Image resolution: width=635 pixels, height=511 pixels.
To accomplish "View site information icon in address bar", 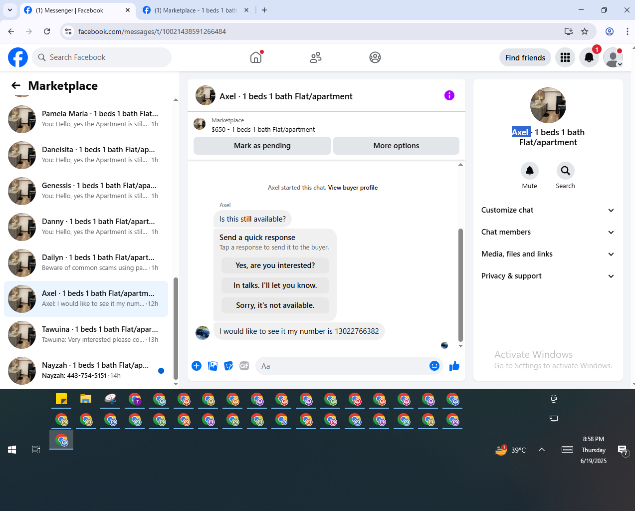I will (69, 31).
